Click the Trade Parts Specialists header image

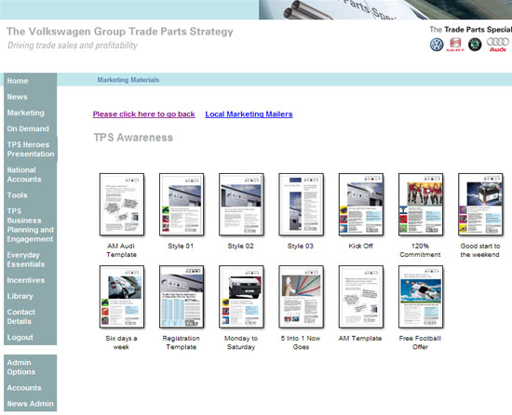(385, 9)
